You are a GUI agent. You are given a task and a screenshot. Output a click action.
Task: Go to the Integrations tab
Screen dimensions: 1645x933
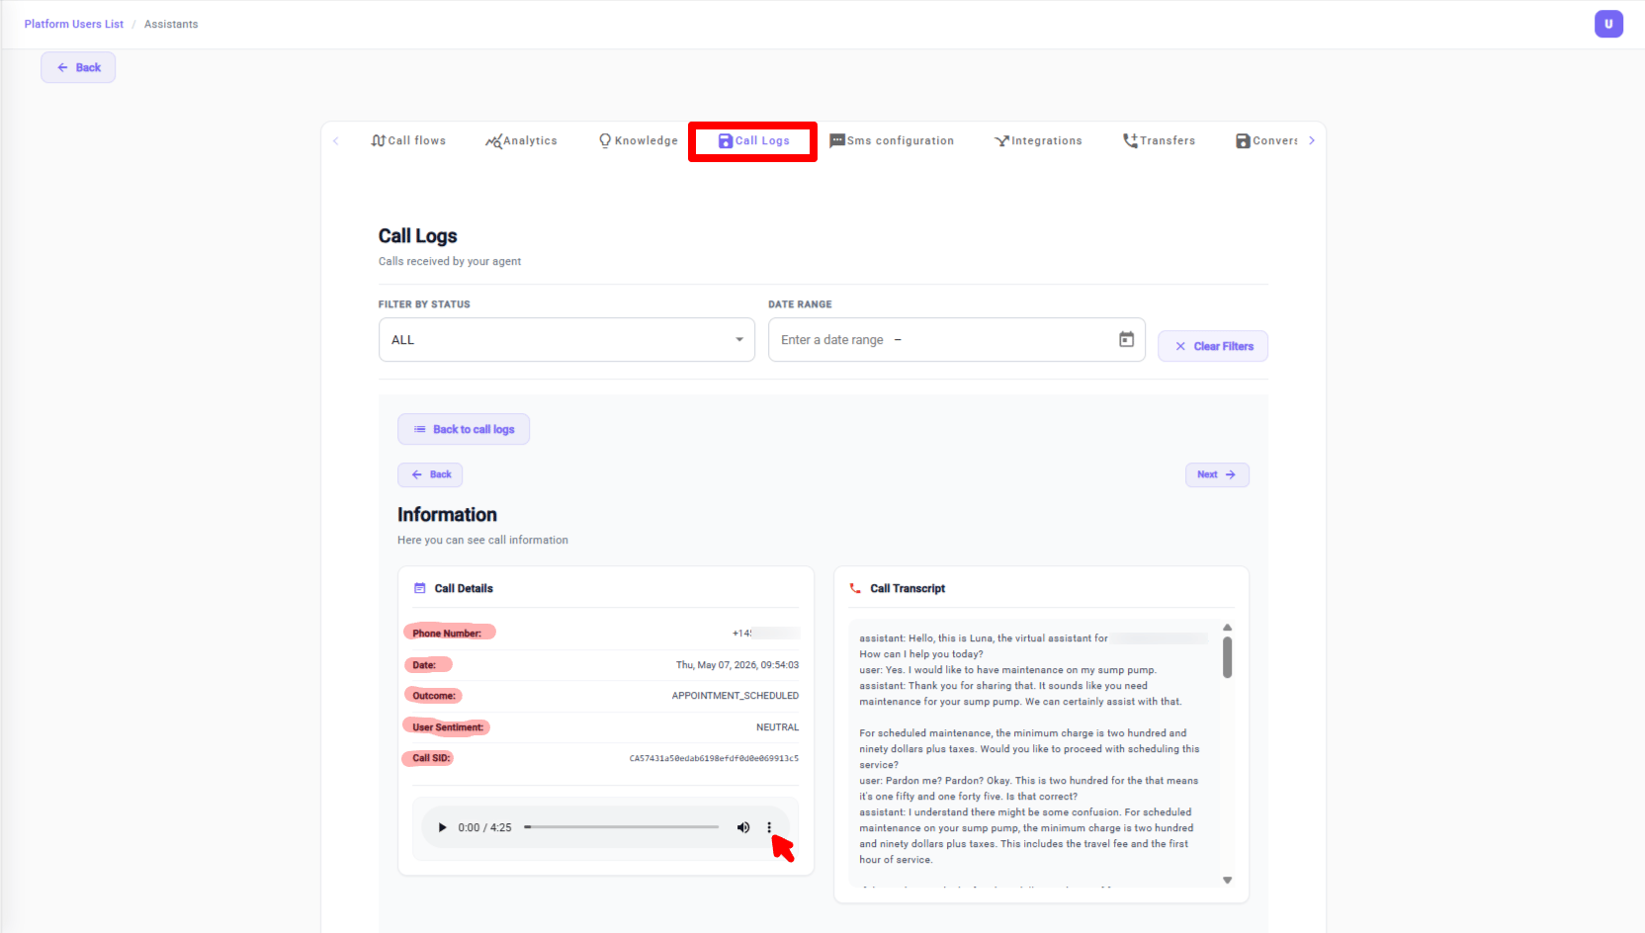1038,141
